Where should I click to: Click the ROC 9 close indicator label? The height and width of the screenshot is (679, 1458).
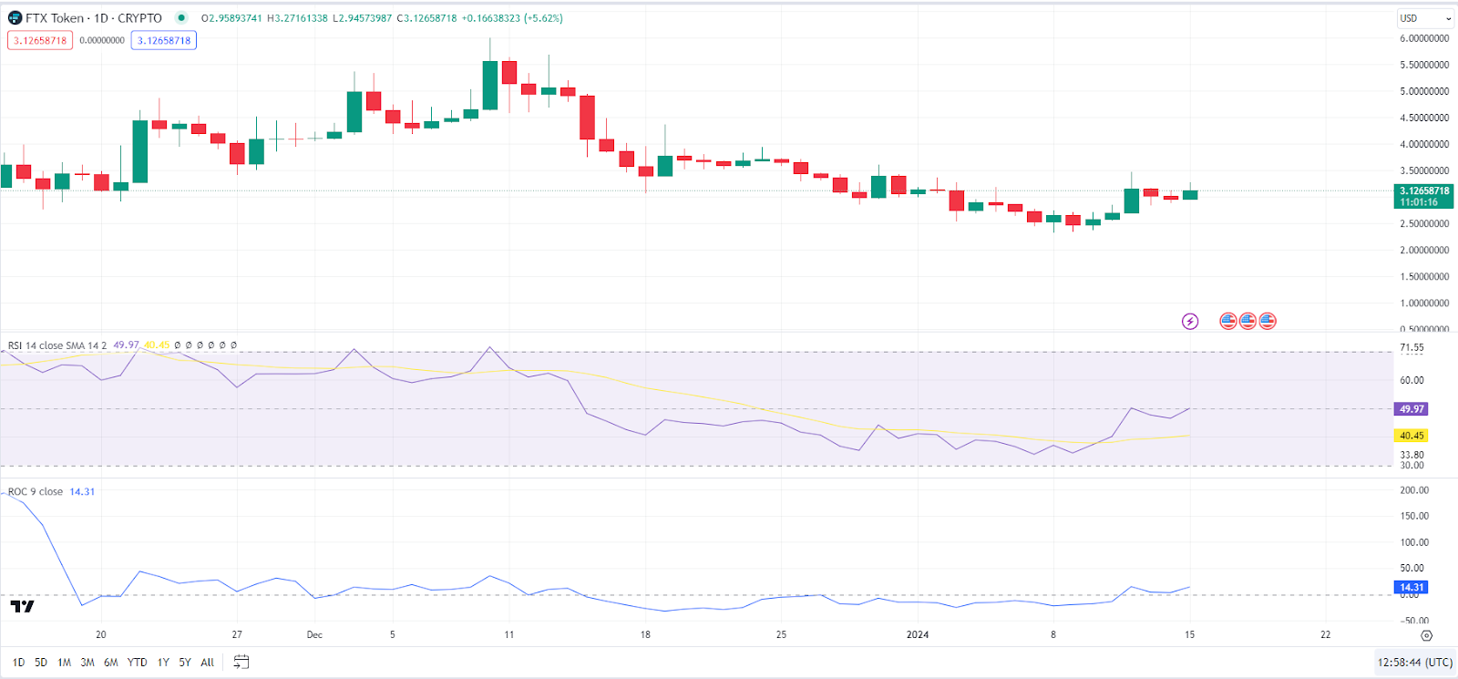click(36, 491)
